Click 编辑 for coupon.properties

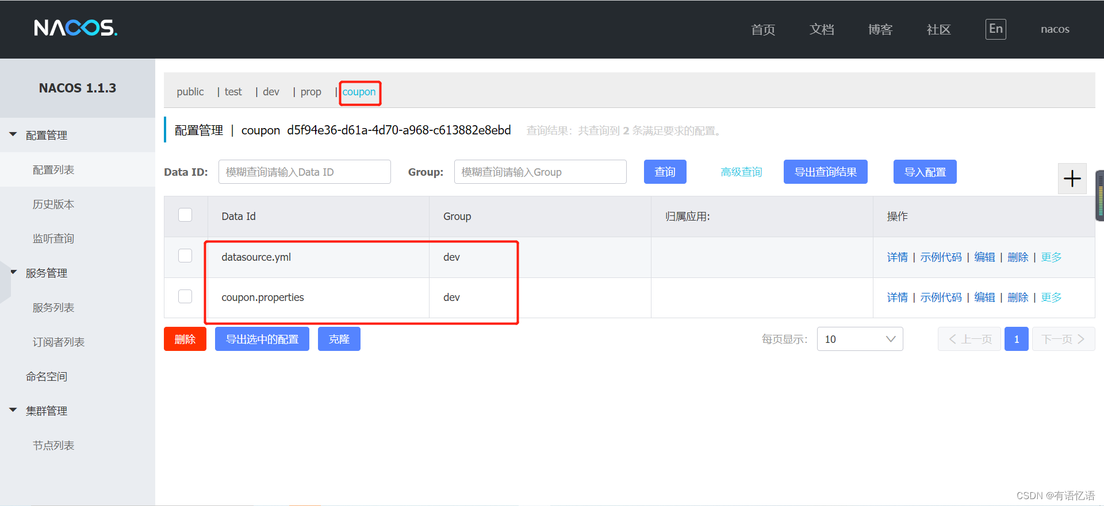click(984, 298)
